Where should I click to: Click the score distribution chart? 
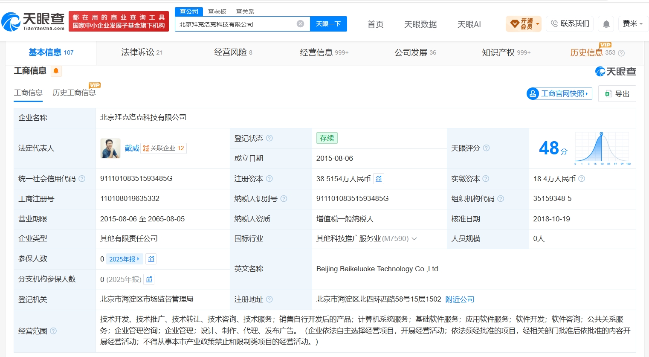click(603, 148)
